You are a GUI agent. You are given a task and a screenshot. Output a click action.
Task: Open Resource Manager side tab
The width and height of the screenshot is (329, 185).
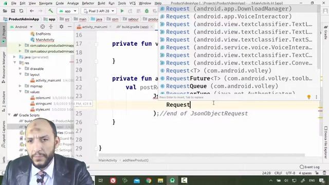click(4, 67)
